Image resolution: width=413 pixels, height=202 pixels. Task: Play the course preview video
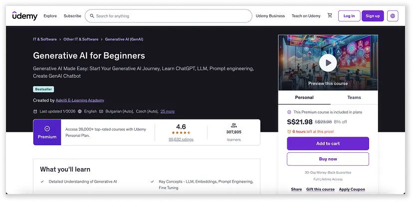click(328, 63)
